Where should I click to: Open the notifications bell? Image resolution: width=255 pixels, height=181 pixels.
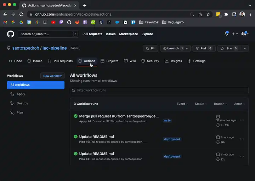(x=226, y=34)
